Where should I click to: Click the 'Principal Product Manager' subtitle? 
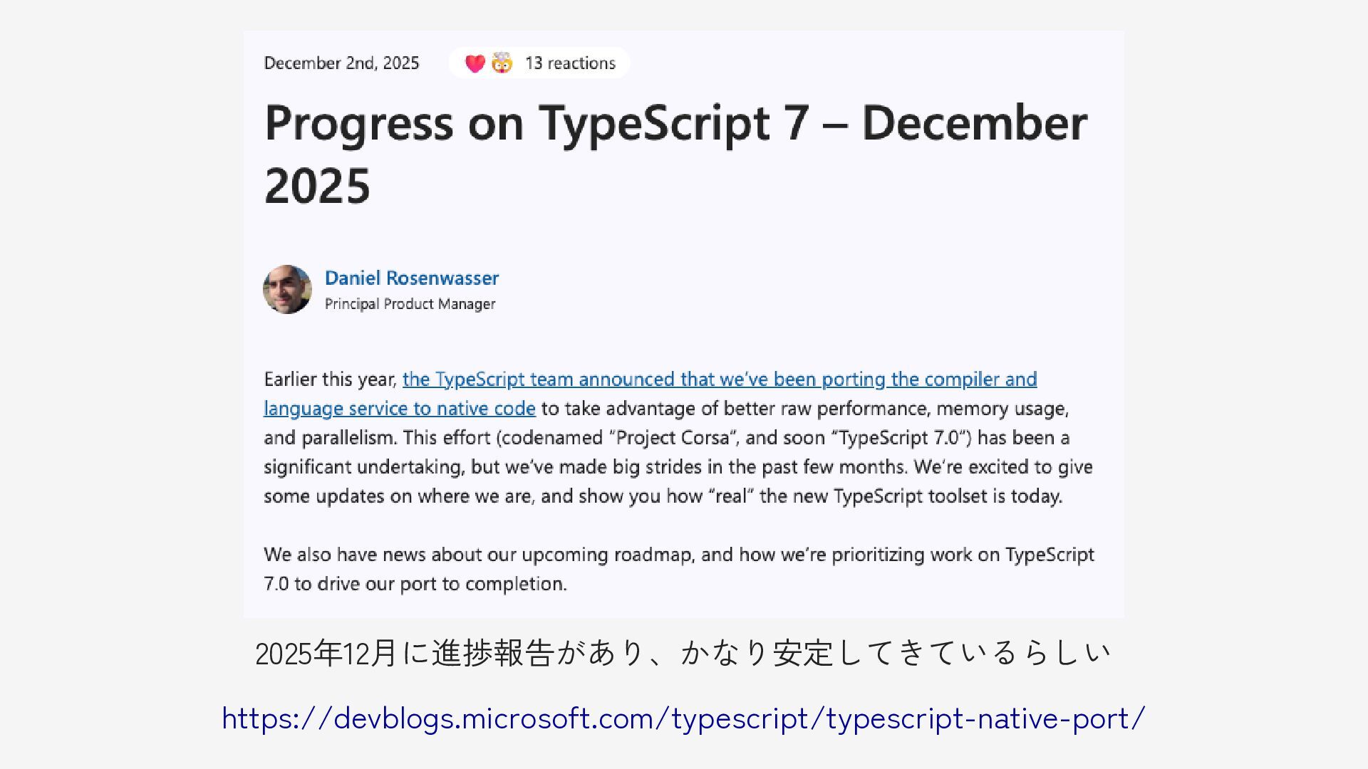click(410, 304)
